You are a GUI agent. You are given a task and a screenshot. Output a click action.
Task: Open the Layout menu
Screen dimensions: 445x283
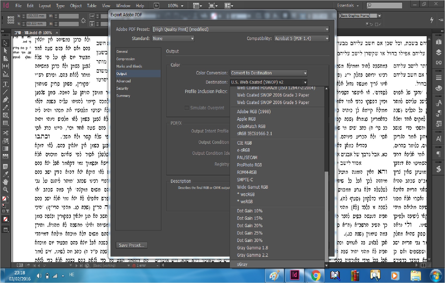45,6
